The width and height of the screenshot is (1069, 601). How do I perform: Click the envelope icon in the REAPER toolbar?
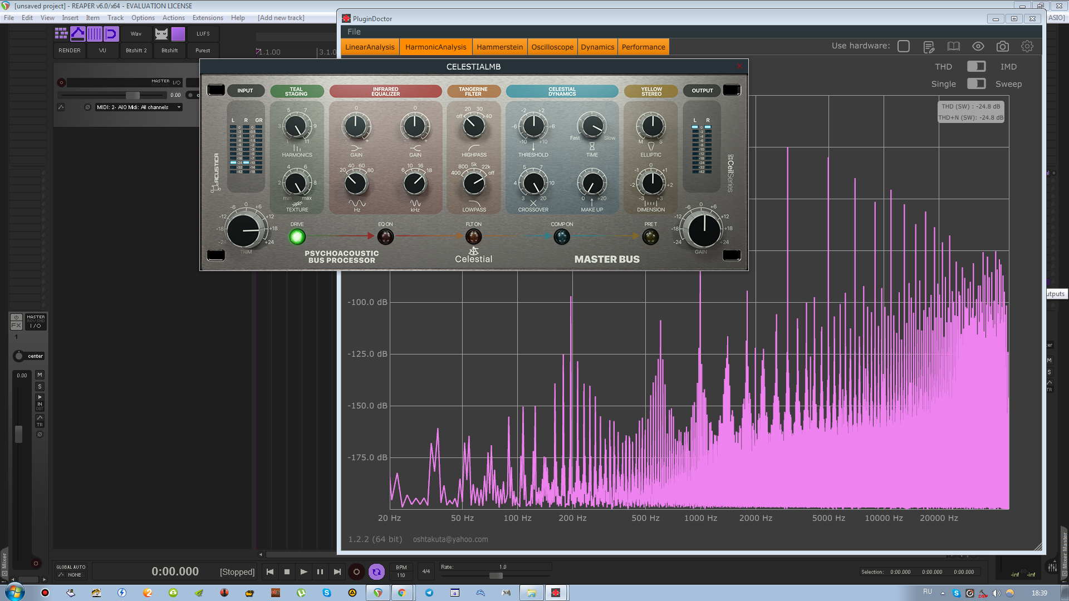click(x=78, y=34)
